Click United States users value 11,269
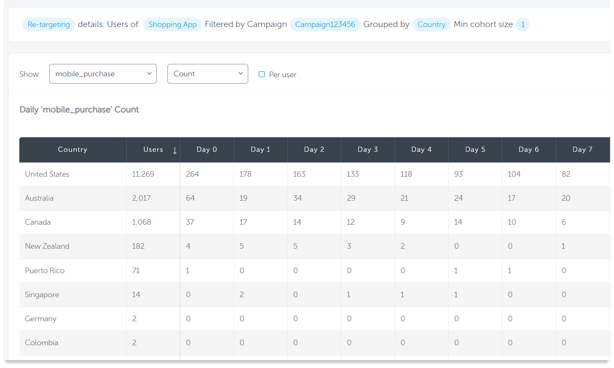 [143, 174]
